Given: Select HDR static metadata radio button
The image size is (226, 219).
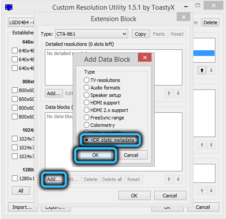Looking at the screenshot, I should pos(86,140).
